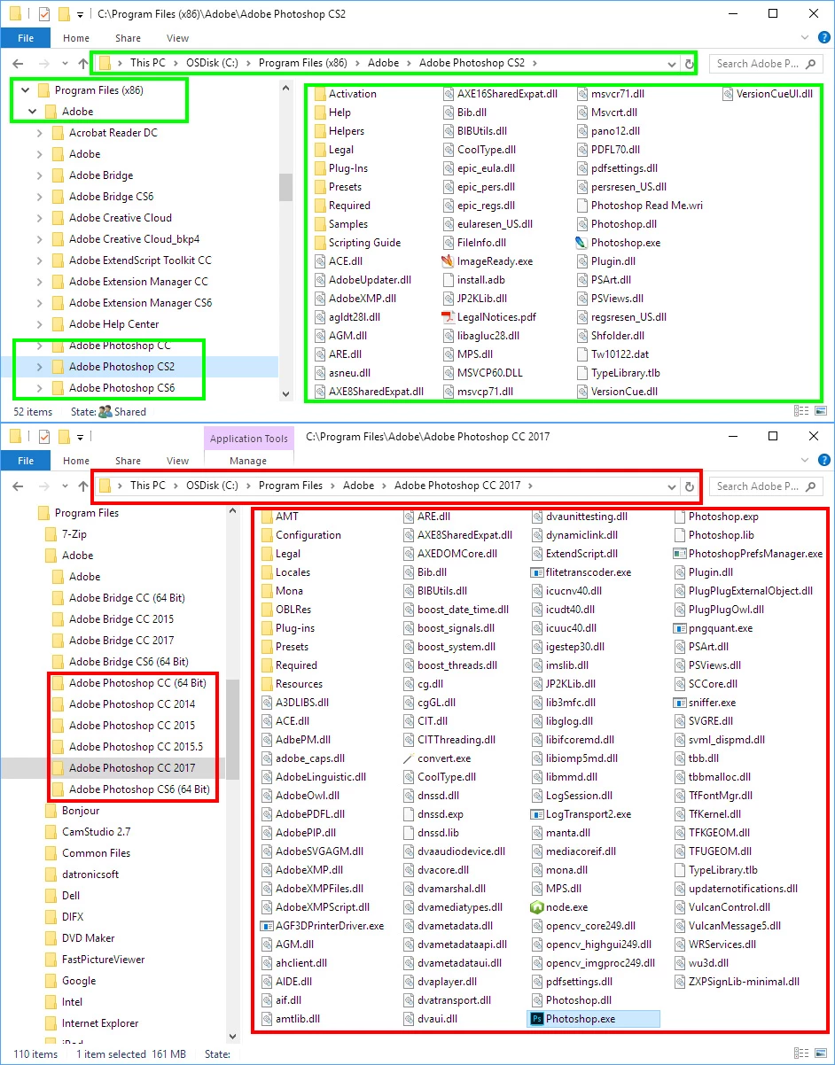Open Home tab in CS2 window

coord(76,38)
